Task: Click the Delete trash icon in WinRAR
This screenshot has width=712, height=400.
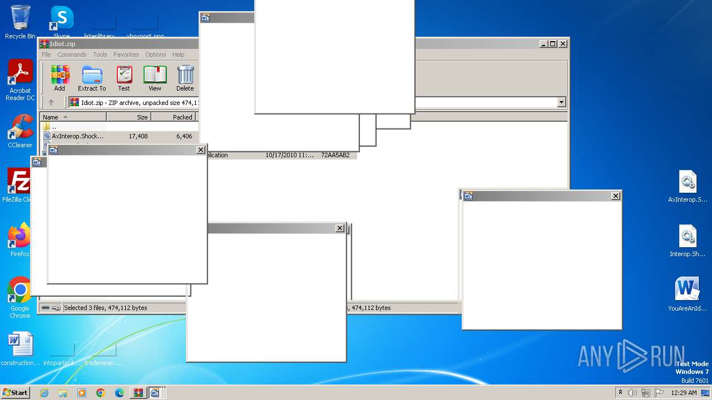Action: tap(185, 78)
